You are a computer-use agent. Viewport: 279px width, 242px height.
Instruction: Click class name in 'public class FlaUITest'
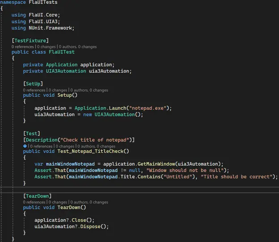pos(62,52)
